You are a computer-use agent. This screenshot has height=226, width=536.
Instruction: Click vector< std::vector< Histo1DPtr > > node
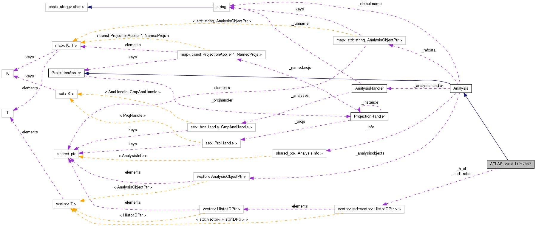(x=369, y=209)
